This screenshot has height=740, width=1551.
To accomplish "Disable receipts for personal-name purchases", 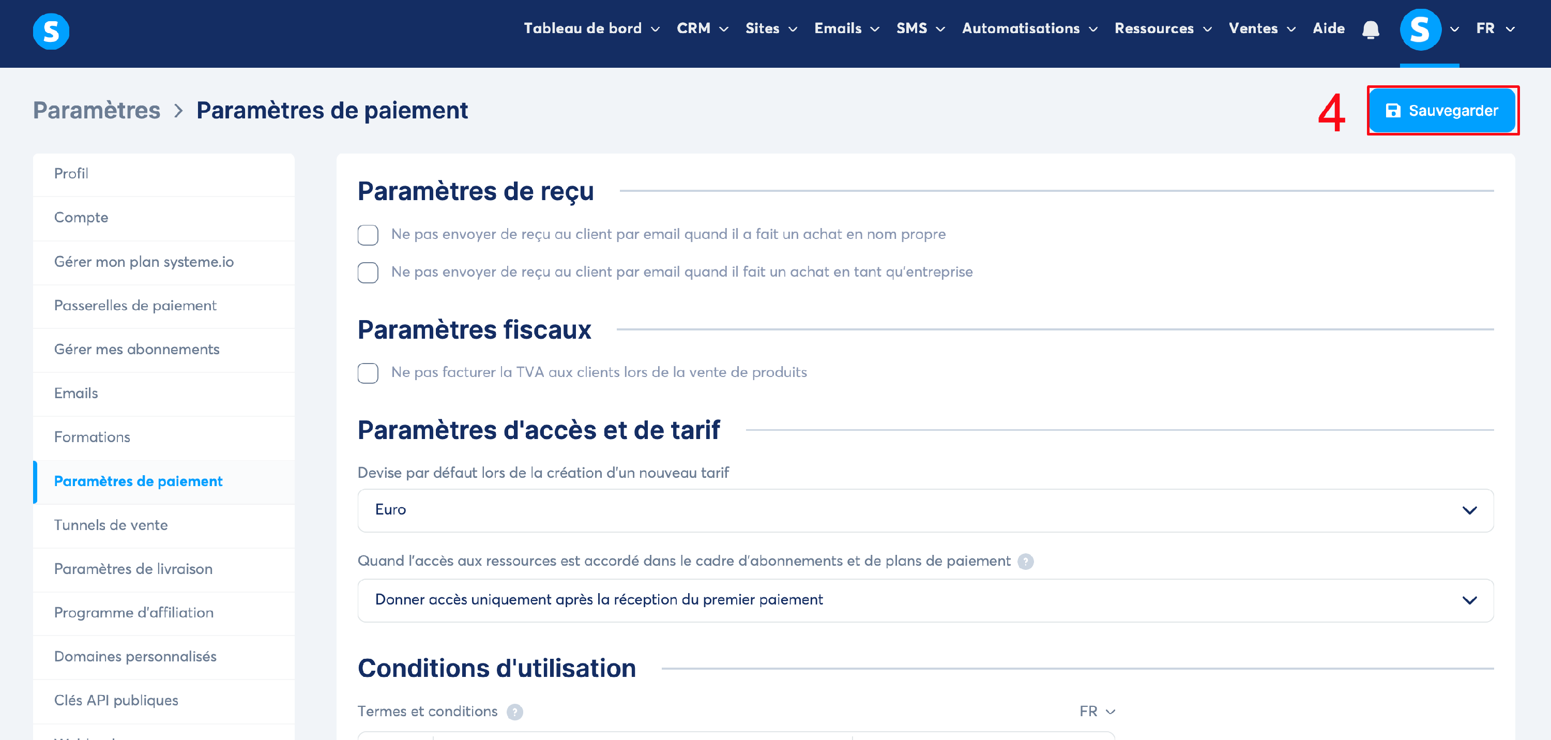I will click(368, 235).
